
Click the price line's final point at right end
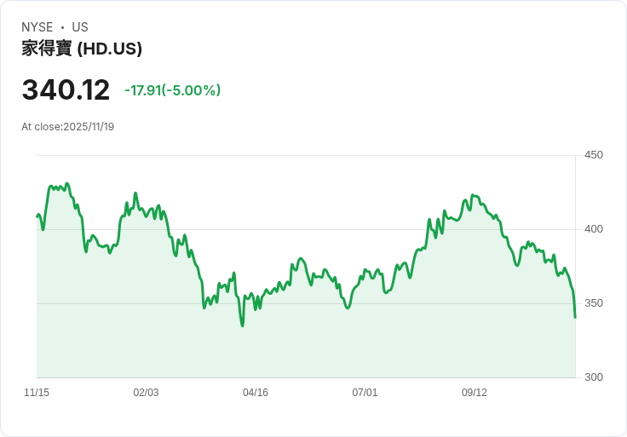coord(575,318)
